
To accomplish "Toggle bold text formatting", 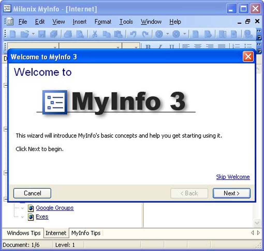I will tap(148, 47).
